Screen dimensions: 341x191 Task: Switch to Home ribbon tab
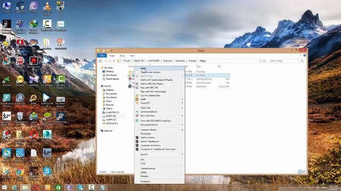coord(112,56)
